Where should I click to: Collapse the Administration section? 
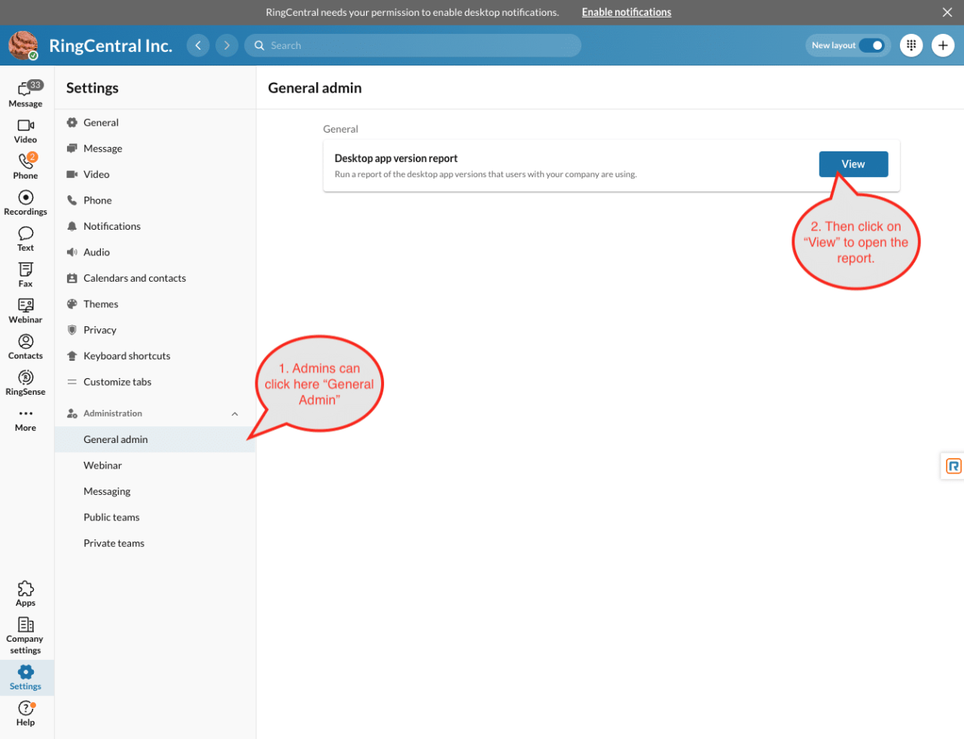[x=234, y=413]
